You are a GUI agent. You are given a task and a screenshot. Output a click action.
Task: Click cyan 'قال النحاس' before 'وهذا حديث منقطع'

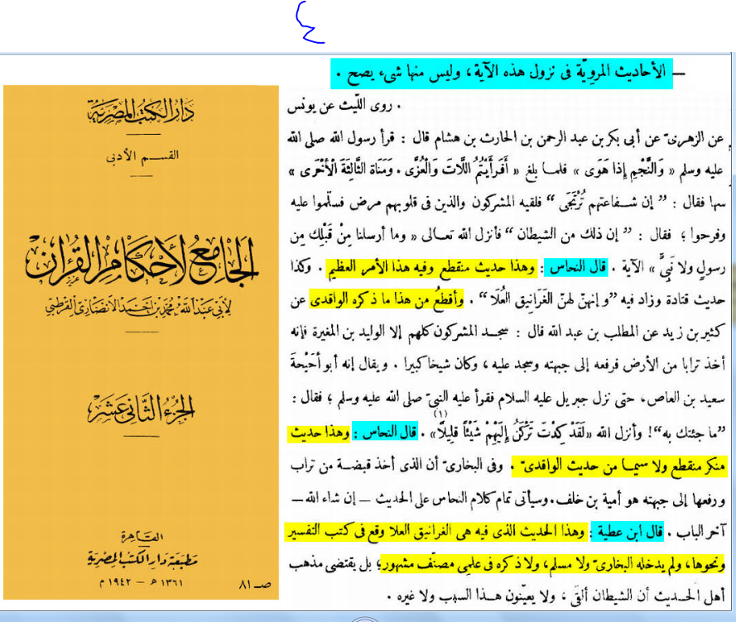coord(575,268)
